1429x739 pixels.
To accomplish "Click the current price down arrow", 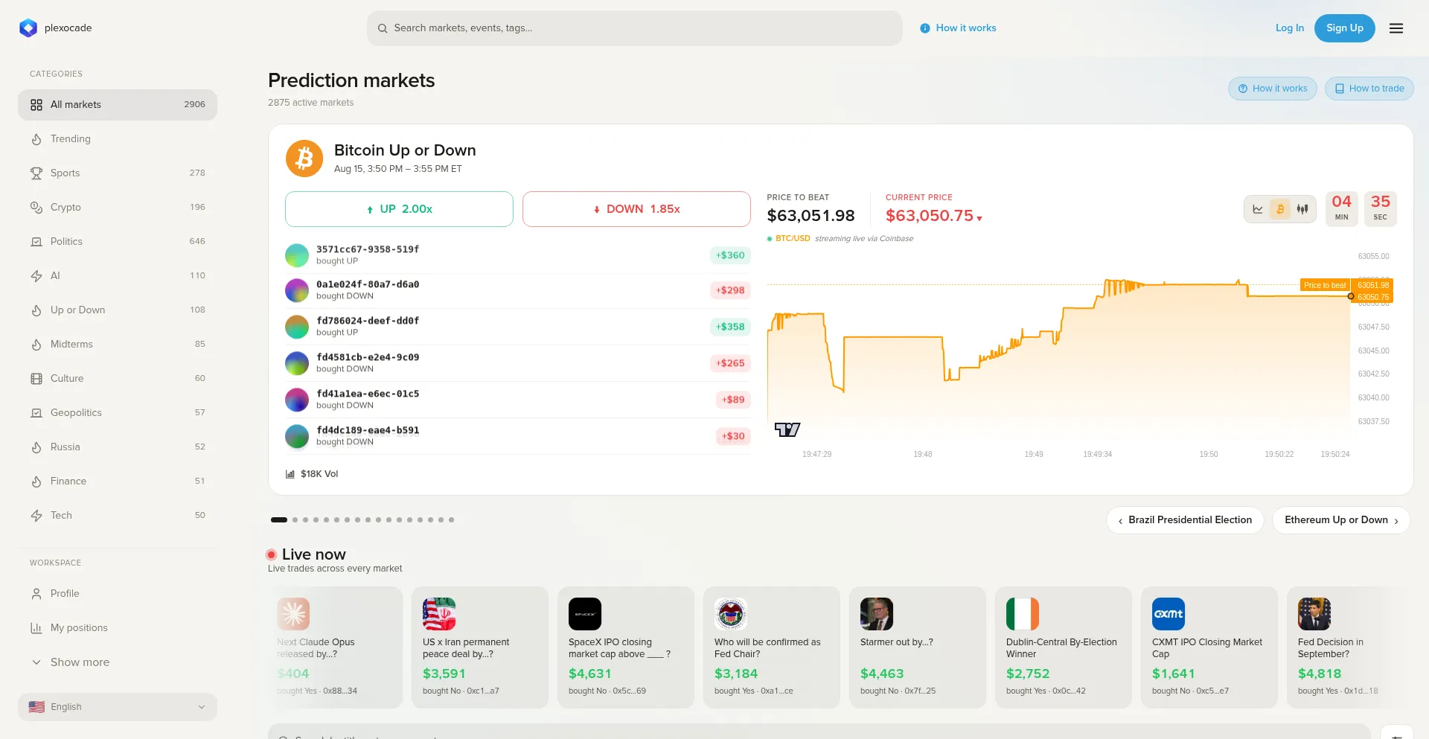I will click(979, 218).
